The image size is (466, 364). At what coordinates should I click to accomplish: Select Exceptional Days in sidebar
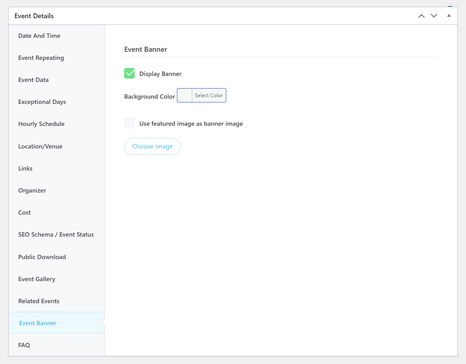42,102
